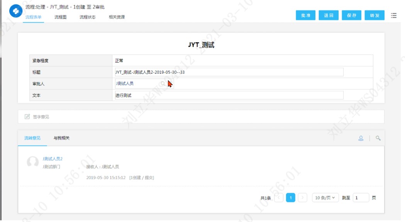This screenshot has width=405, height=222.
Task: Click the 文本 input field containing 进行测试
Action: [x=229, y=95]
